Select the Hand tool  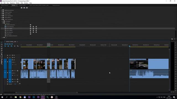point(2,62)
